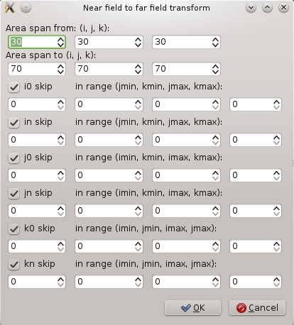
Task: Click OK to confirm the transform
Action: [x=192, y=308]
